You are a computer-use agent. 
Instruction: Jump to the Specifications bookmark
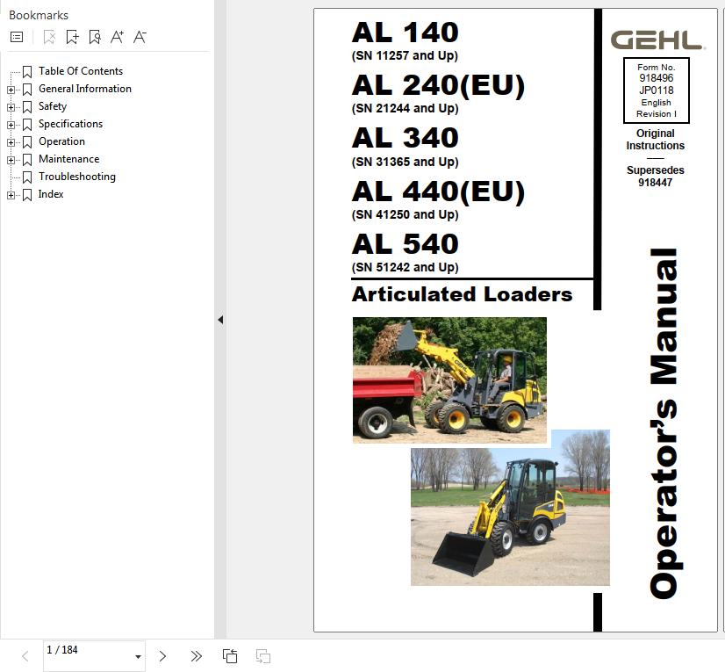tap(70, 124)
